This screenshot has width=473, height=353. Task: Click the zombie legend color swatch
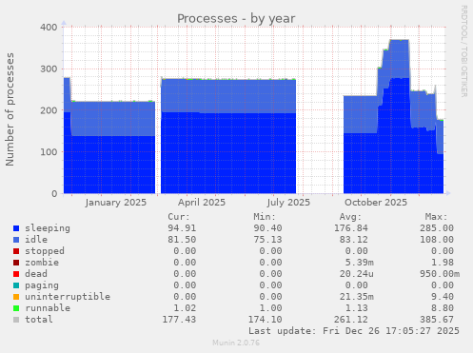pyautogui.click(x=16, y=263)
